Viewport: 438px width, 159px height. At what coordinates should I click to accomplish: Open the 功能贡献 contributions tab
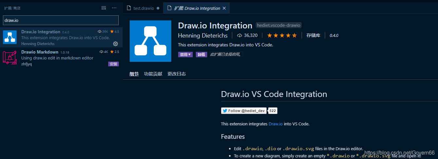[153, 74]
